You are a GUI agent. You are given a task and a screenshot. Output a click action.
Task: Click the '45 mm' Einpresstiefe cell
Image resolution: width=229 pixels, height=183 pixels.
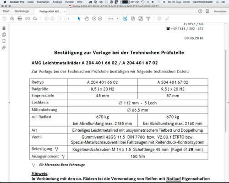(103, 96)
